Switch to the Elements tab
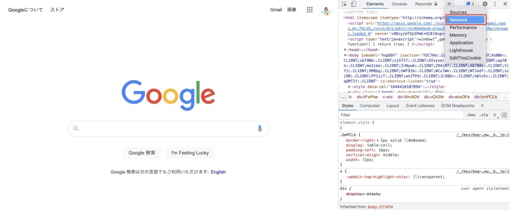 pyautogui.click(x=375, y=4)
